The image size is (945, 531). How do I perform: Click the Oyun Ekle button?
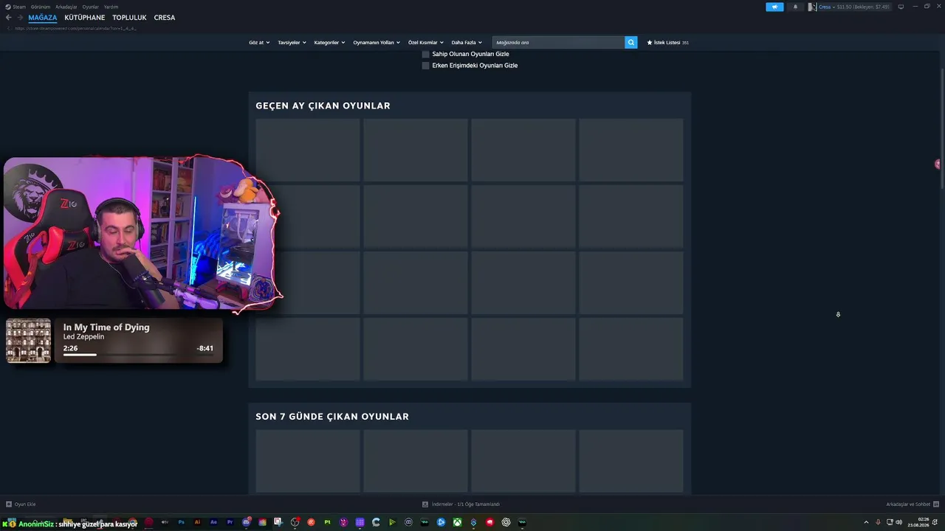pyautogui.click(x=21, y=504)
